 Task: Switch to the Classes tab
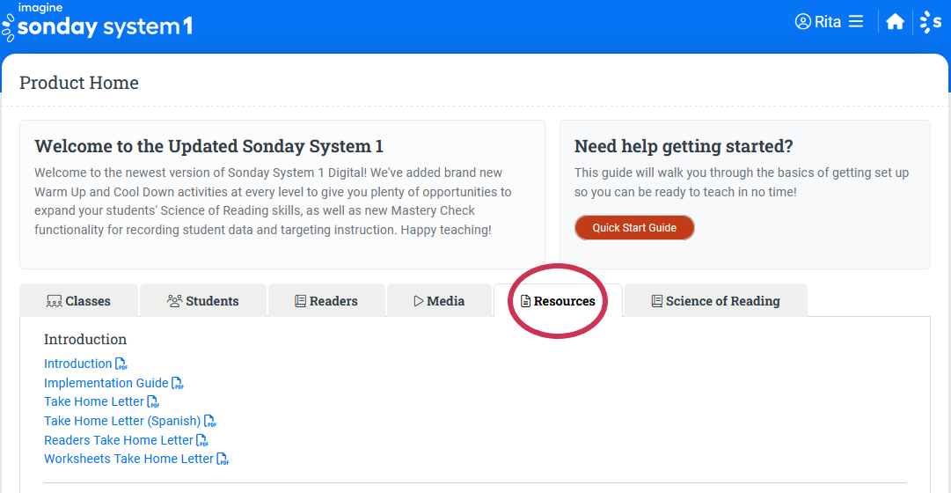[x=78, y=301]
